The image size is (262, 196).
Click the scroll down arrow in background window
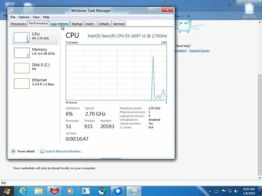tap(260, 178)
